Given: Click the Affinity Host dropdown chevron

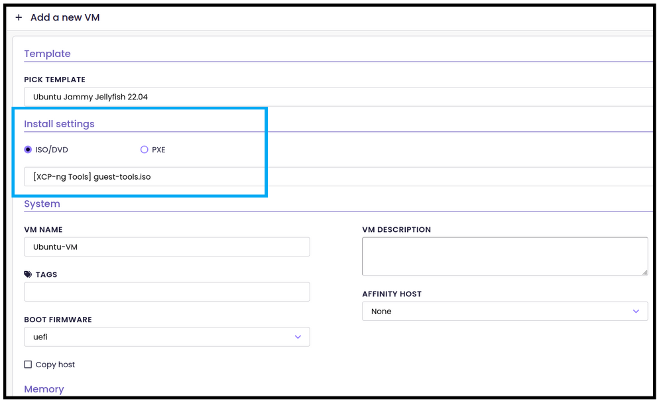Looking at the screenshot, I should coord(636,312).
